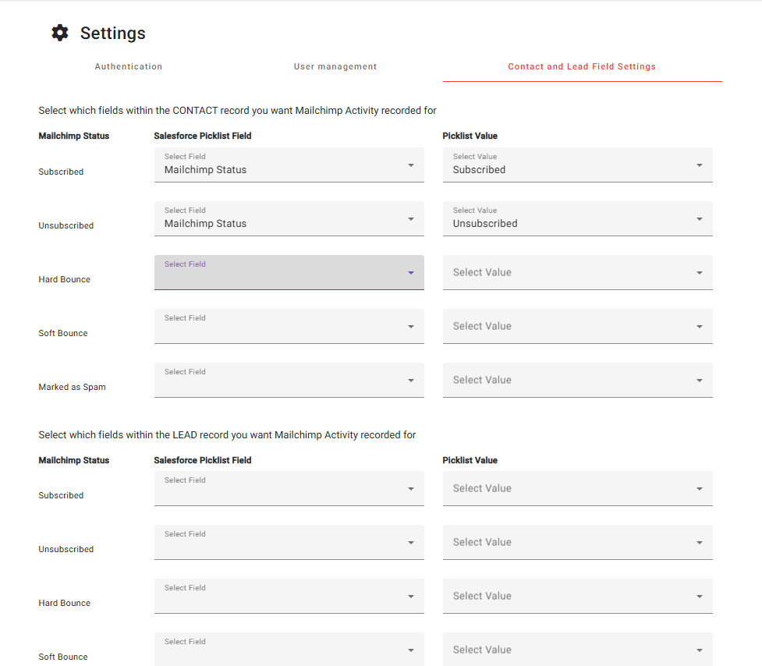Expand Lead Unsubscribed Salesforce field dropdown
The width and height of the screenshot is (762, 666).
(x=289, y=542)
